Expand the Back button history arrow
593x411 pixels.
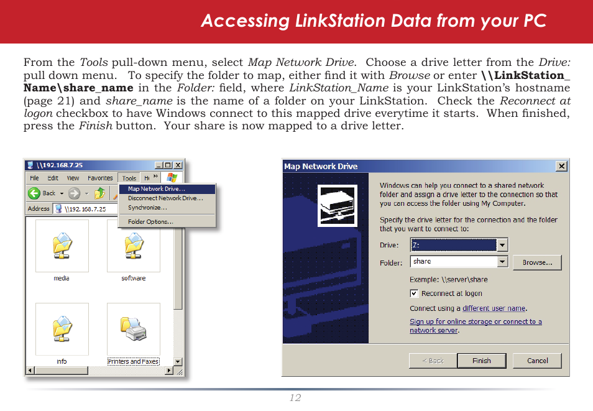62,193
